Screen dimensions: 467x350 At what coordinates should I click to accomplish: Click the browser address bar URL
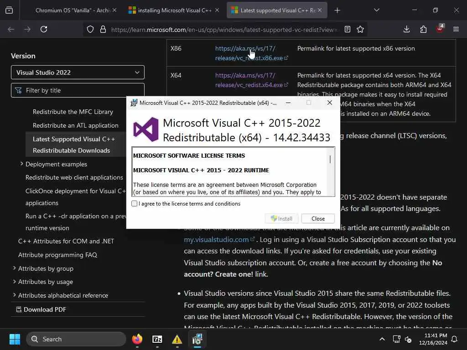coord(224,30)
